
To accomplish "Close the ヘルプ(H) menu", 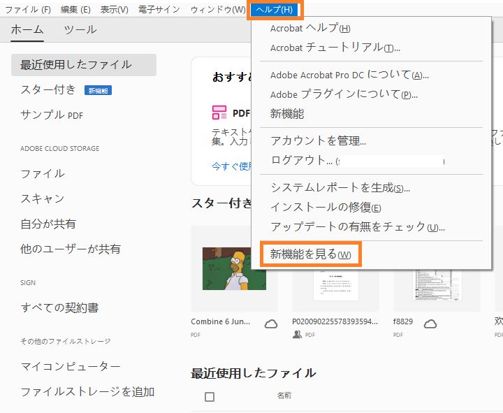I will [x=275, y=10].
